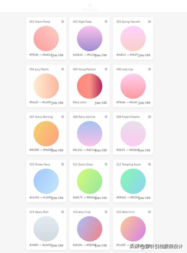The width and height of the screenshot is (187, 253).
Task: Click the corner icon on Amy Crisp card
Action: 106,212
